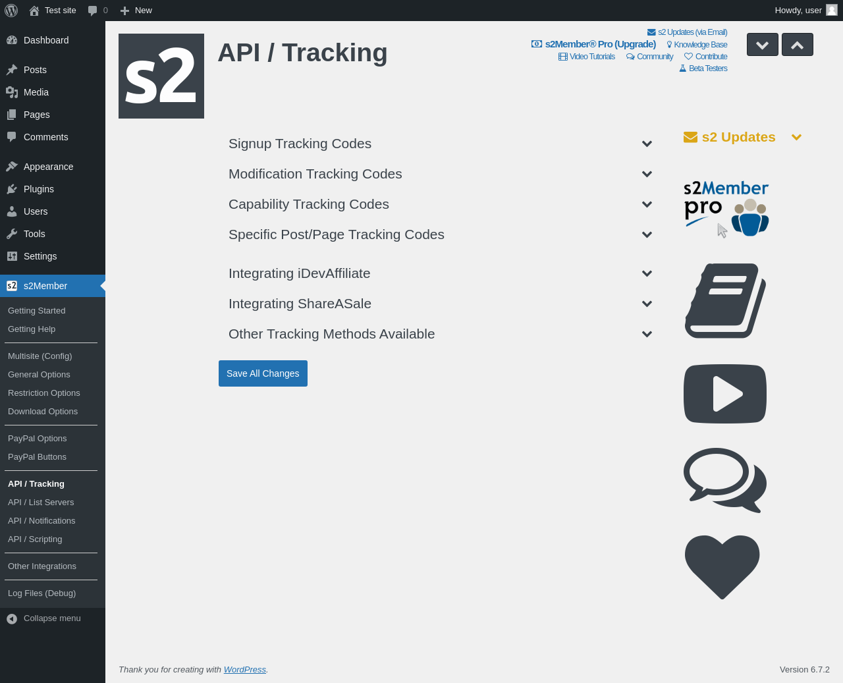Click the large video play icon
Image resolution: width=843 pixels, height=683 pixels.
click(725, 394)
